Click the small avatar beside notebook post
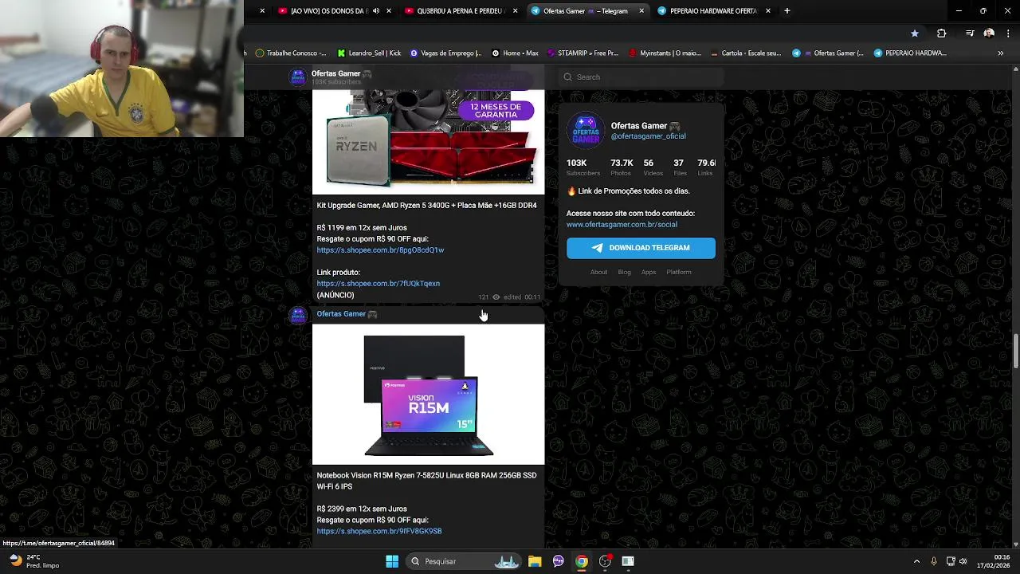Screen dimensions: 1020x574 [x=297, y=316]
